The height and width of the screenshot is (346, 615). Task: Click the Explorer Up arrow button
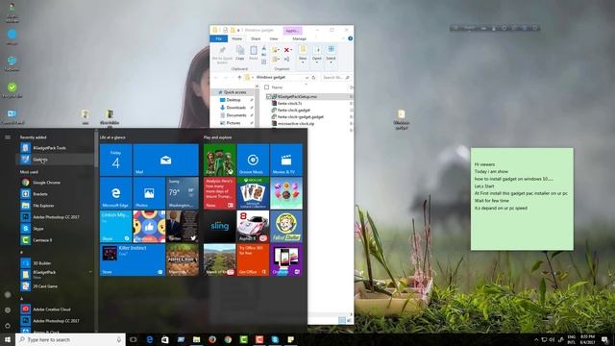[239, 77]
